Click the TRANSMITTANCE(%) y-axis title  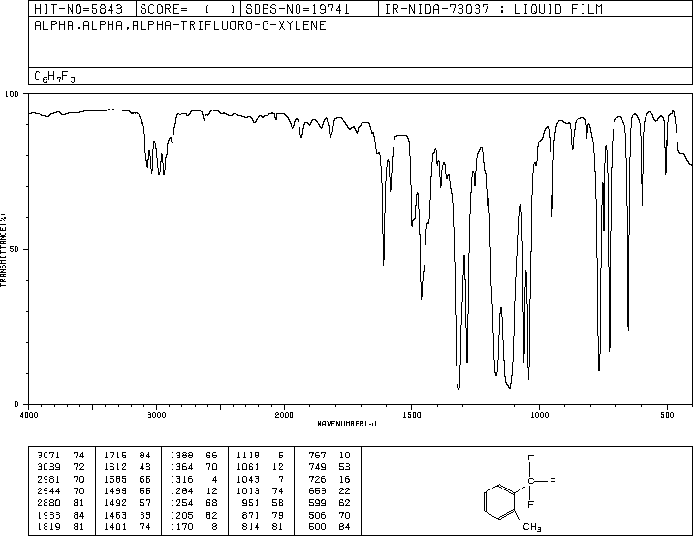point(3,250)
